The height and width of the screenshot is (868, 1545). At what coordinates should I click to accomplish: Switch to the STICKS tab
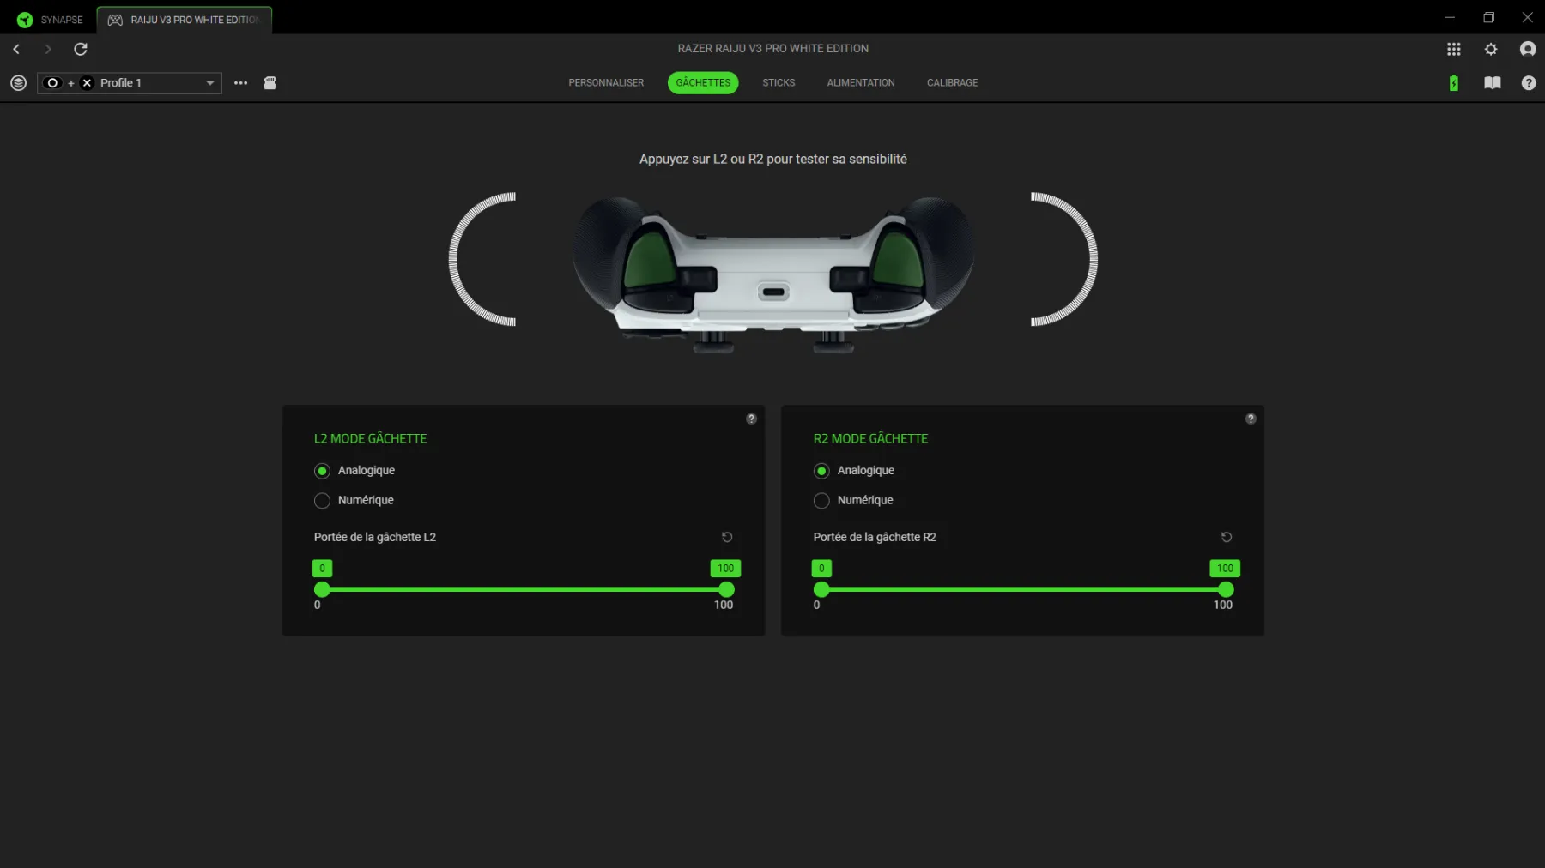pyautogui.click(x=778, y=83)
